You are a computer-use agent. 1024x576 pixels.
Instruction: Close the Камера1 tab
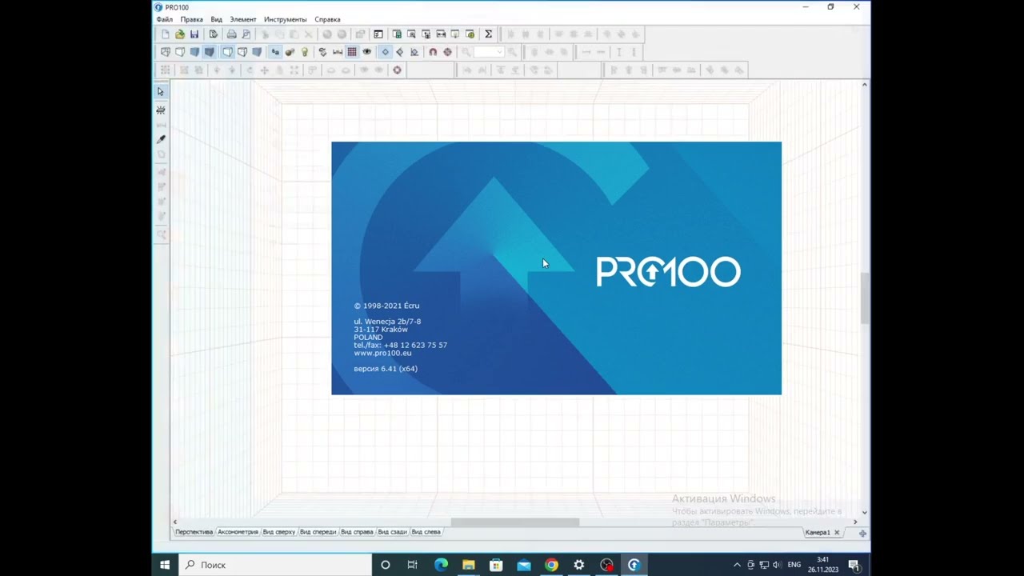tap(837, 533)
